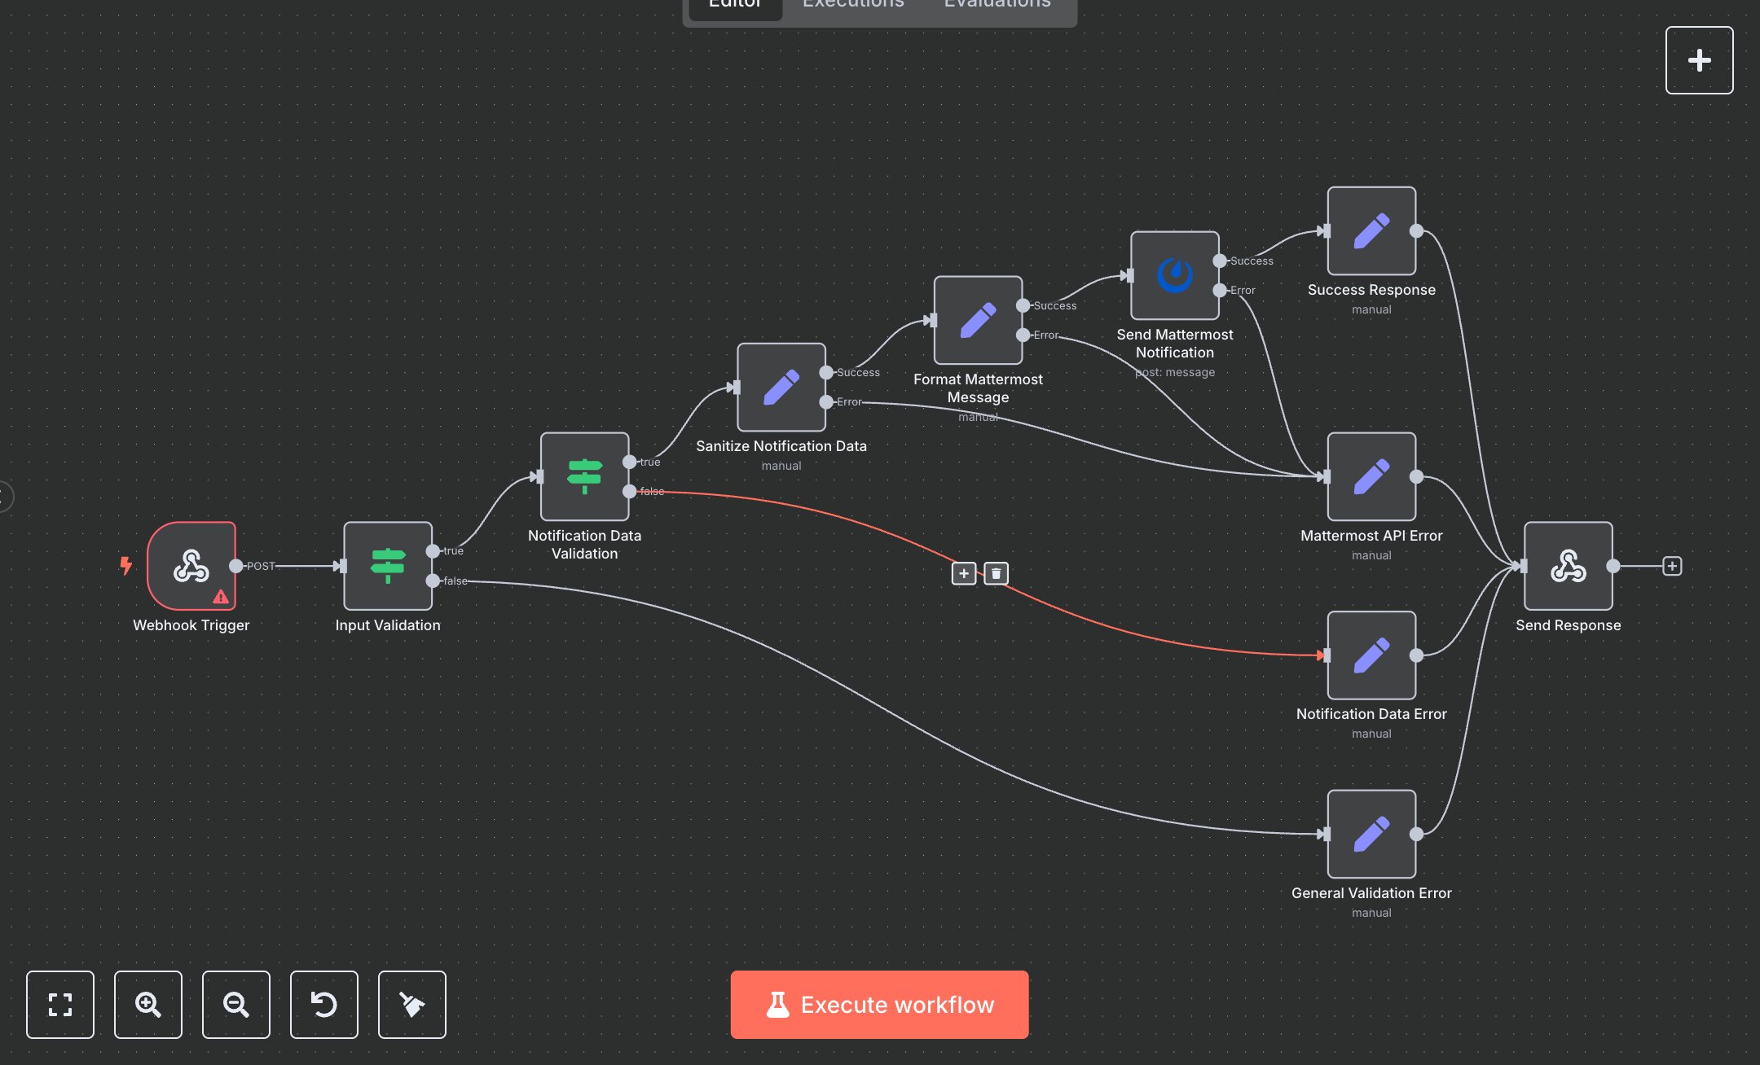The height and width of the screenshot is (1065, 1760).
Task: Click the Execute workflow button
Action: coord(879,1005)
